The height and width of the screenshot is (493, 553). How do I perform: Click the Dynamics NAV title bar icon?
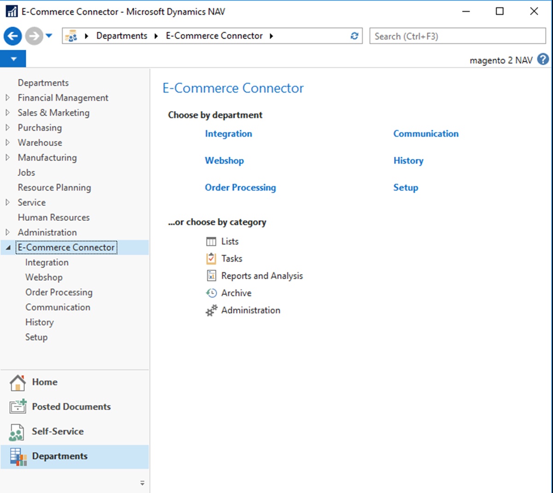pos(12,12)
